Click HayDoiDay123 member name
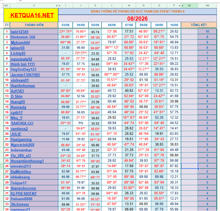 click(x=23, y=69)
